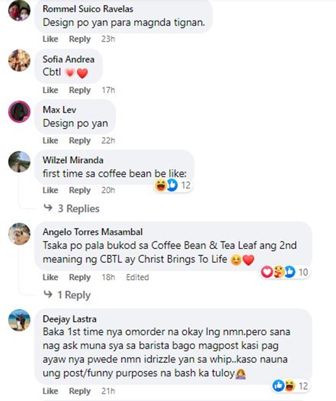Open Deejay Lastra name link

pos(69,319)
